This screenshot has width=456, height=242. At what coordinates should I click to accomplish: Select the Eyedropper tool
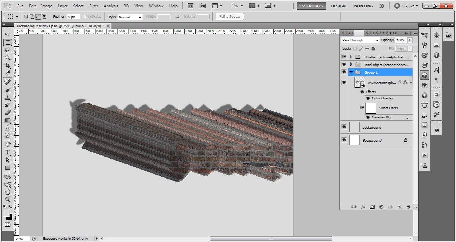[8, 73]
